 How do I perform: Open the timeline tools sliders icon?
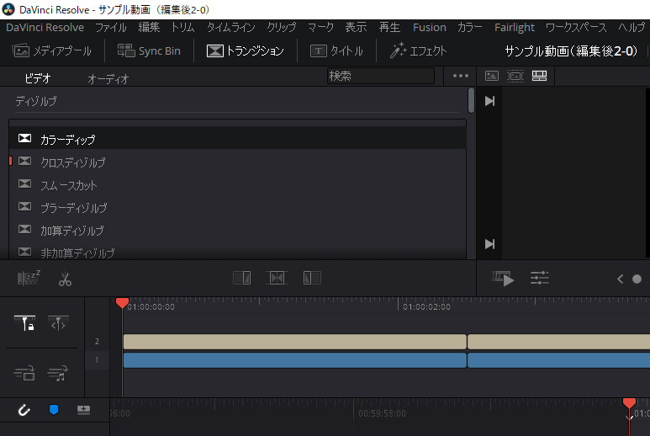click(540, 278)
